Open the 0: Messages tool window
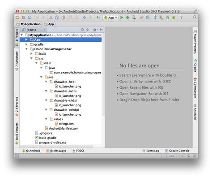 (56, 151)
